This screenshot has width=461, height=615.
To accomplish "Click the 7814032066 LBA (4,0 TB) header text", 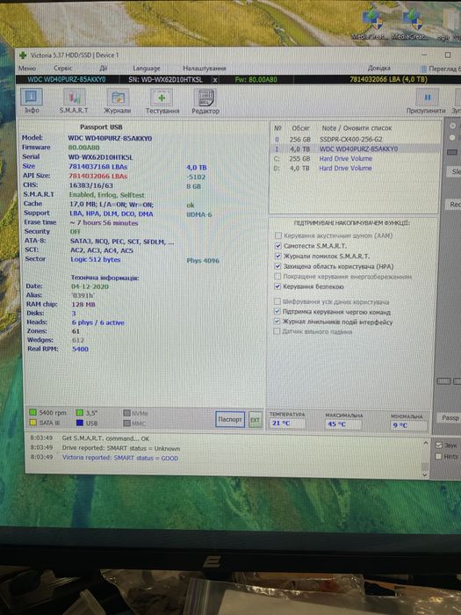I will point(388,80).
